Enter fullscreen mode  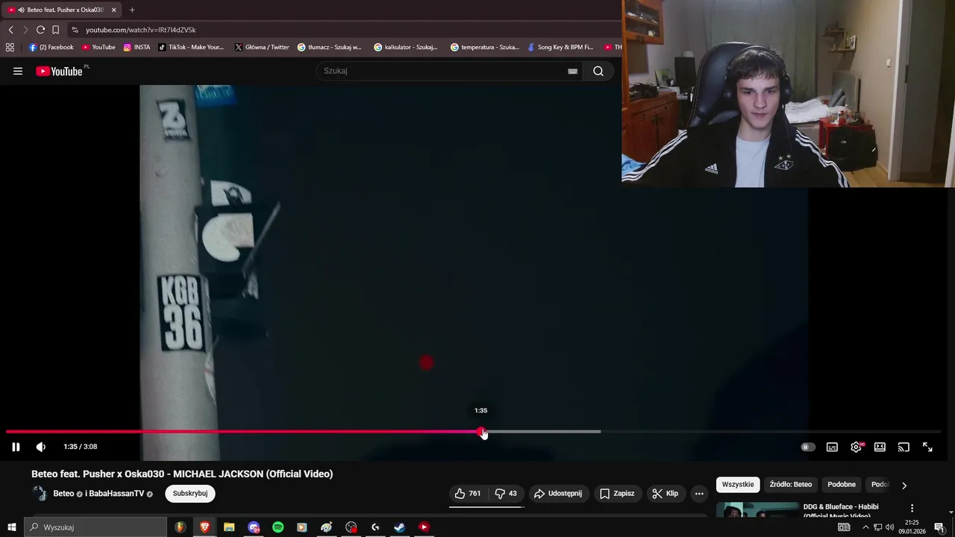(x=927, y=447)
